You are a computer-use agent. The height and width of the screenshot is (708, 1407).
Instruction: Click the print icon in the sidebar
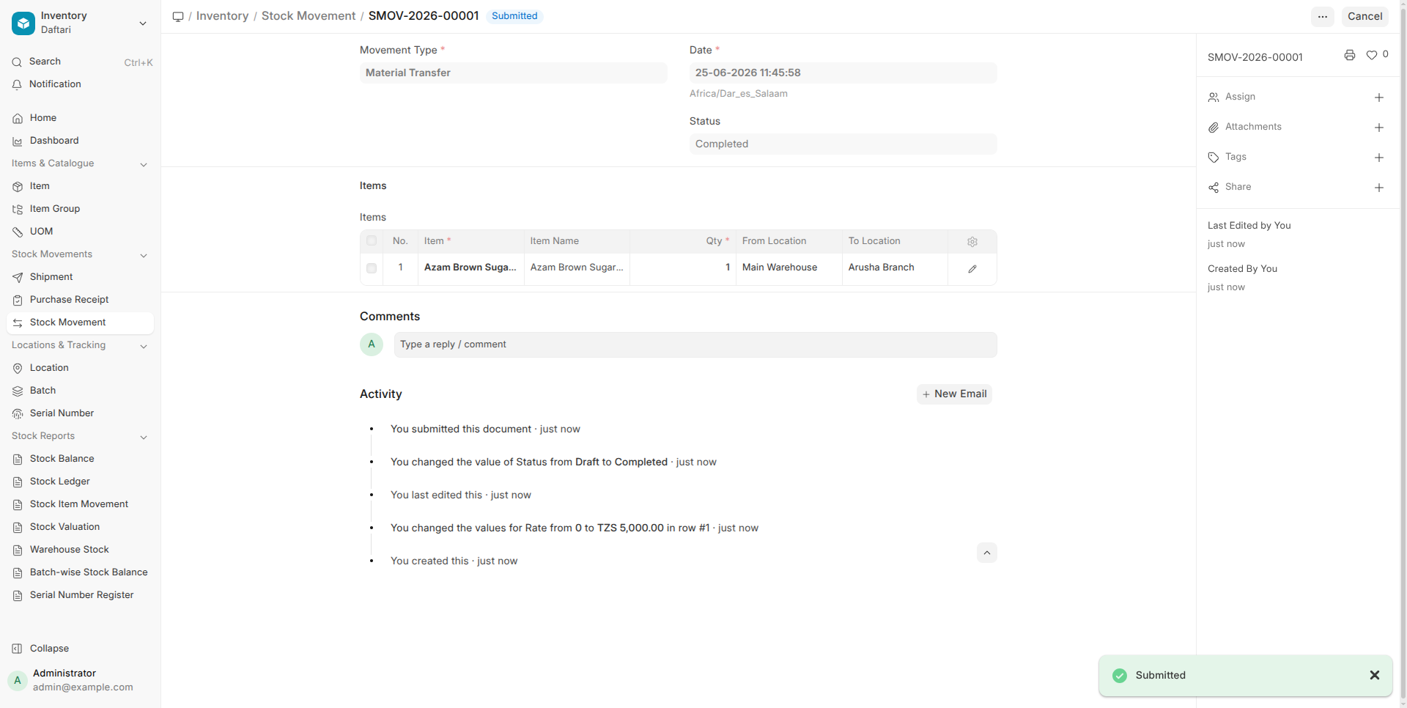(x=1349, y=55)
